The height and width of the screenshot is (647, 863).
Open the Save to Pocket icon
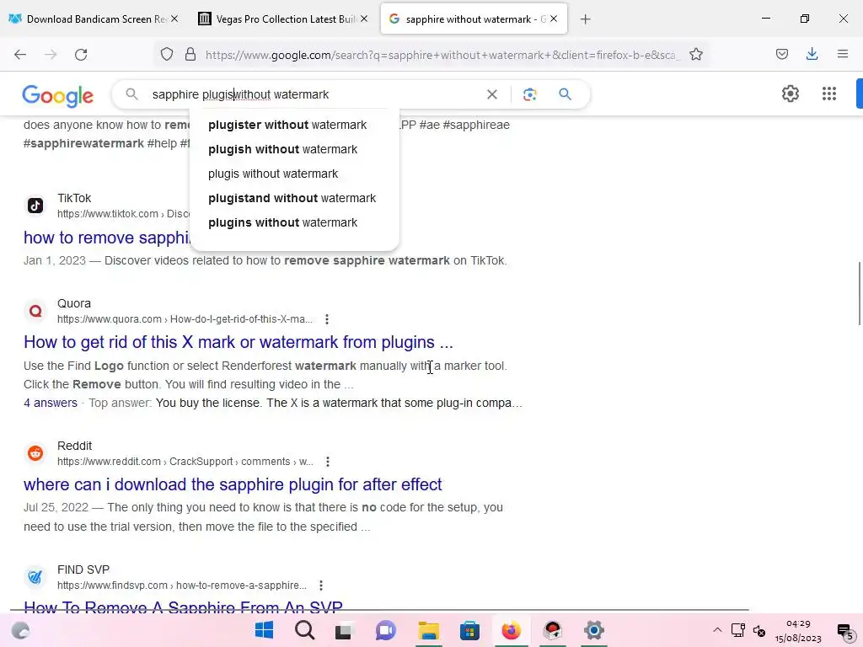(782, 54)
